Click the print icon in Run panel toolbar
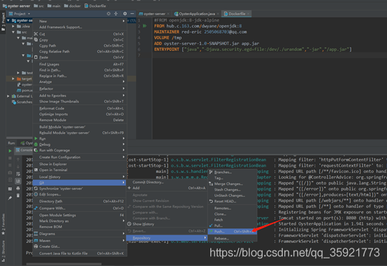 (18, 189)
